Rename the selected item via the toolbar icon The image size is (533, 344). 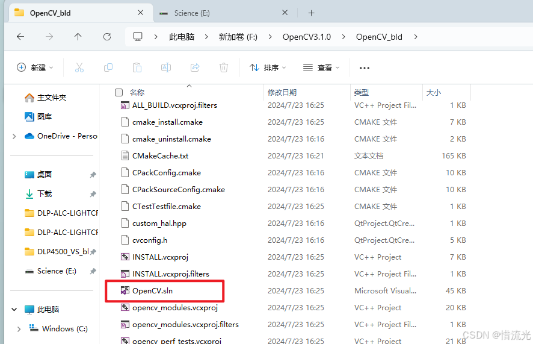click(166, 67)
